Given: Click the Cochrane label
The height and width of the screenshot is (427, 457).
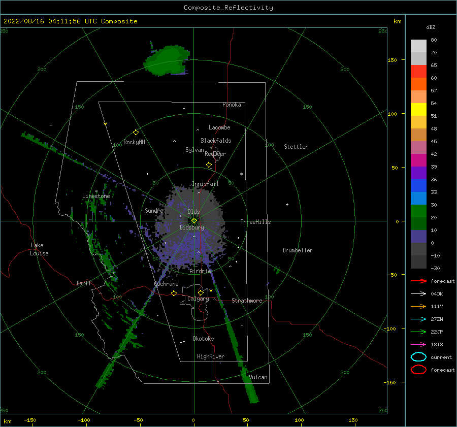Looking at the screenshot, I should pyautogui.click(x=166, y=284).
